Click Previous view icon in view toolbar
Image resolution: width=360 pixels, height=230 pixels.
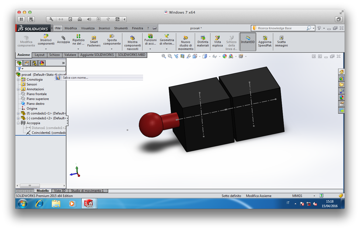pos(176,56)
